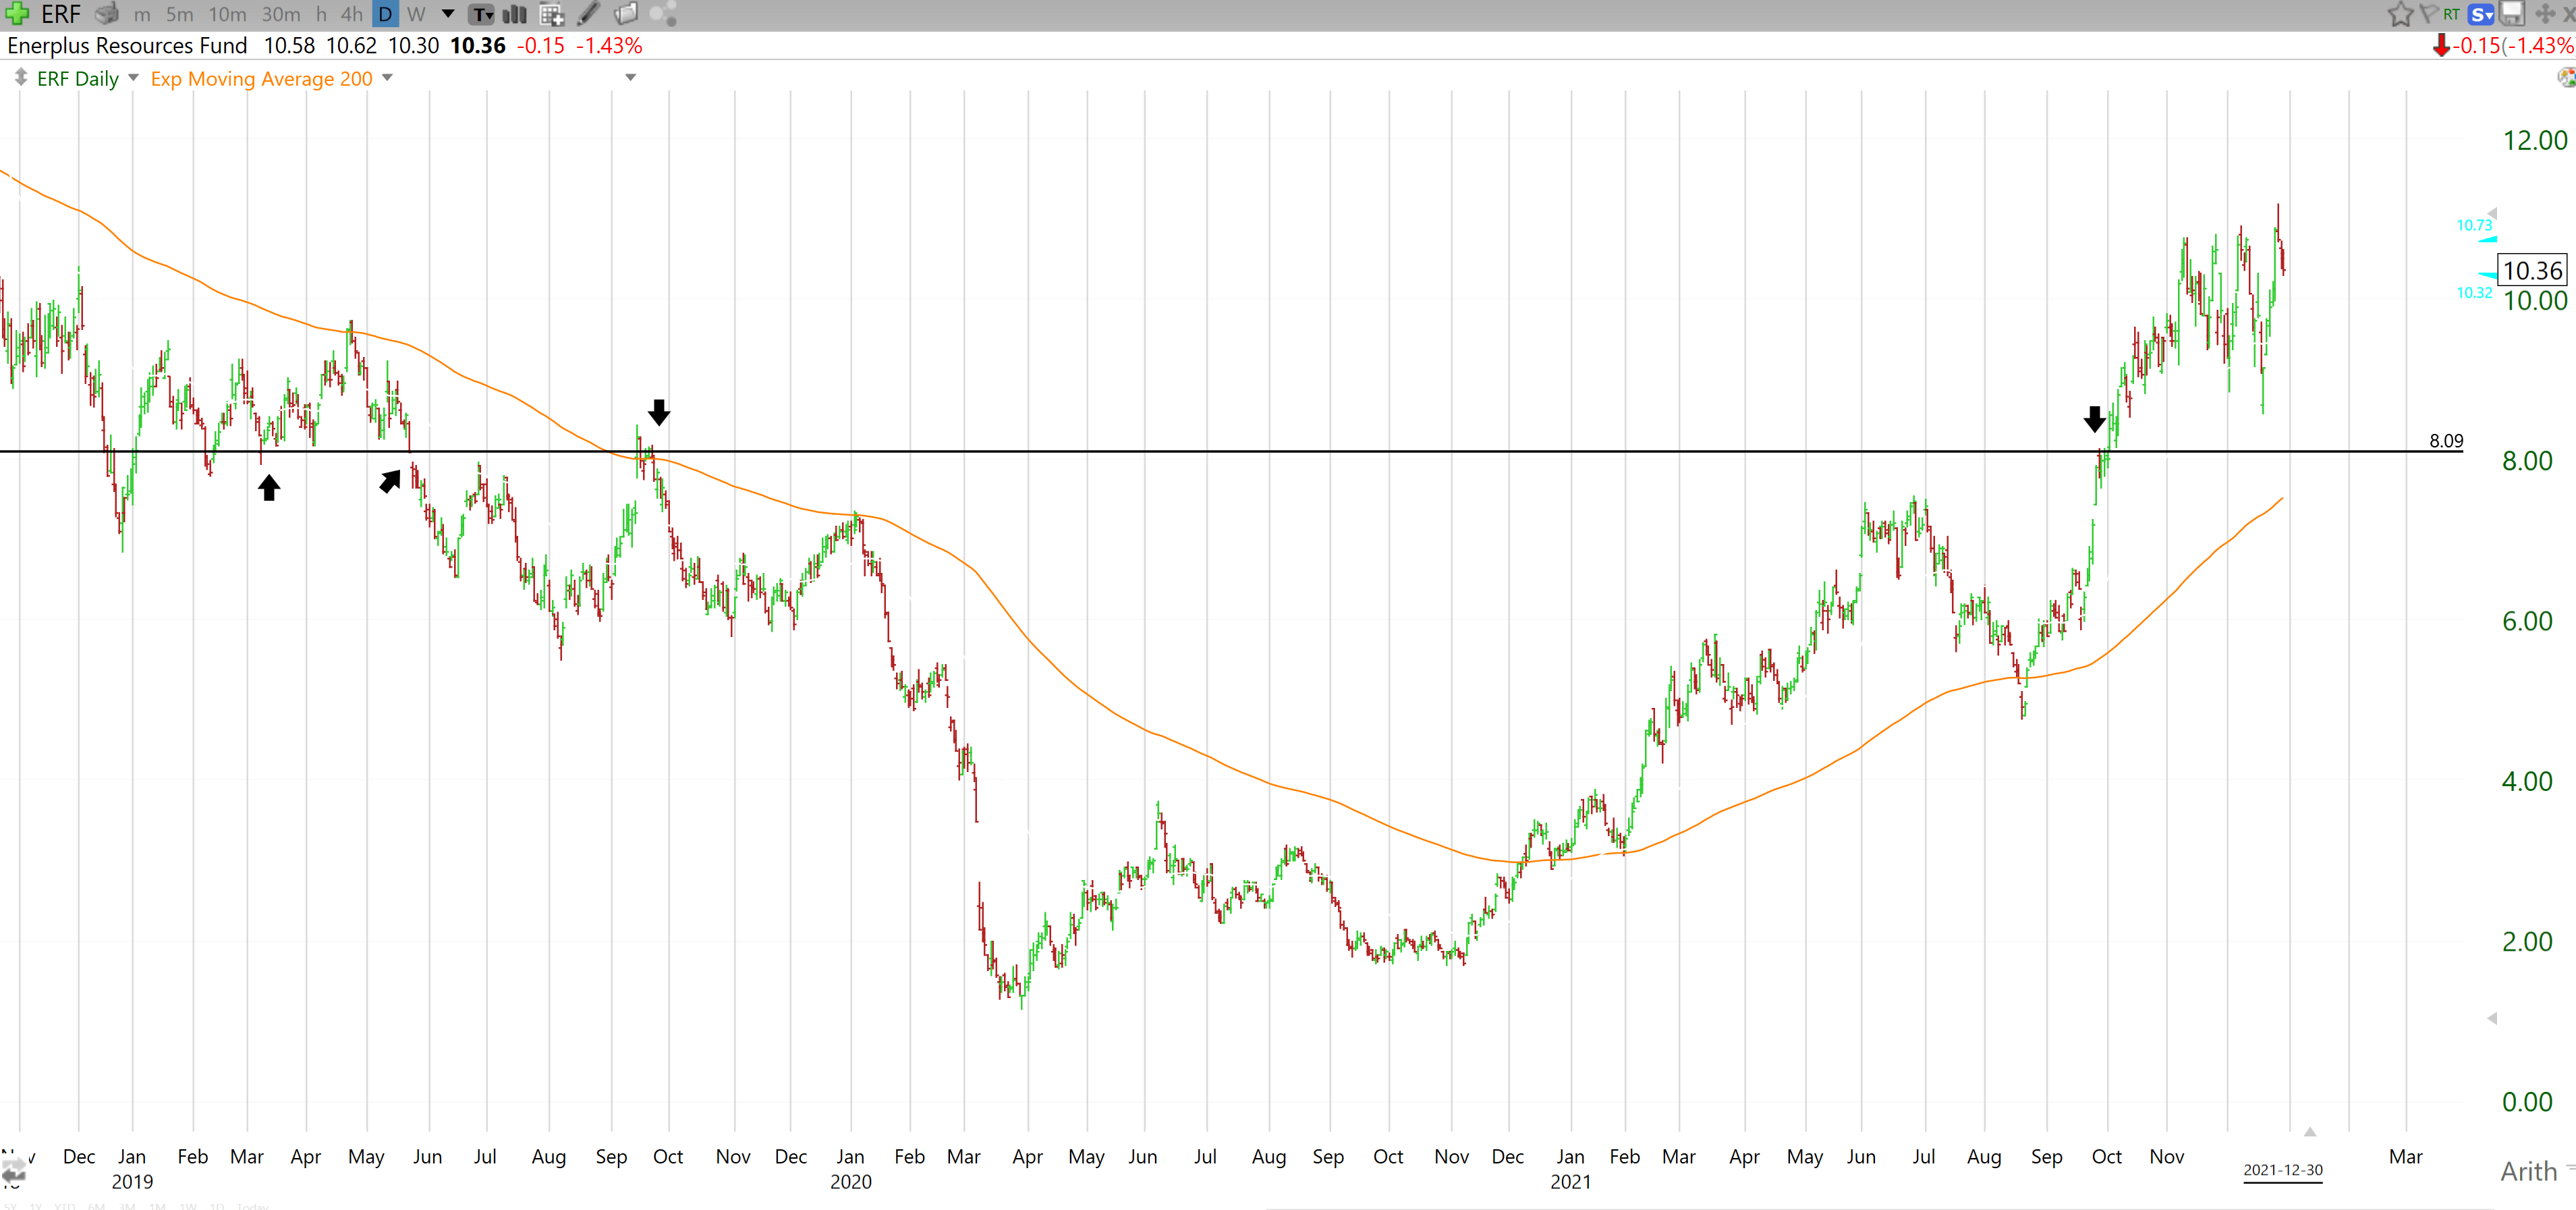Select the h hourly timeframe
The height and width of the screenshot is (1210, 2576).
321,14
